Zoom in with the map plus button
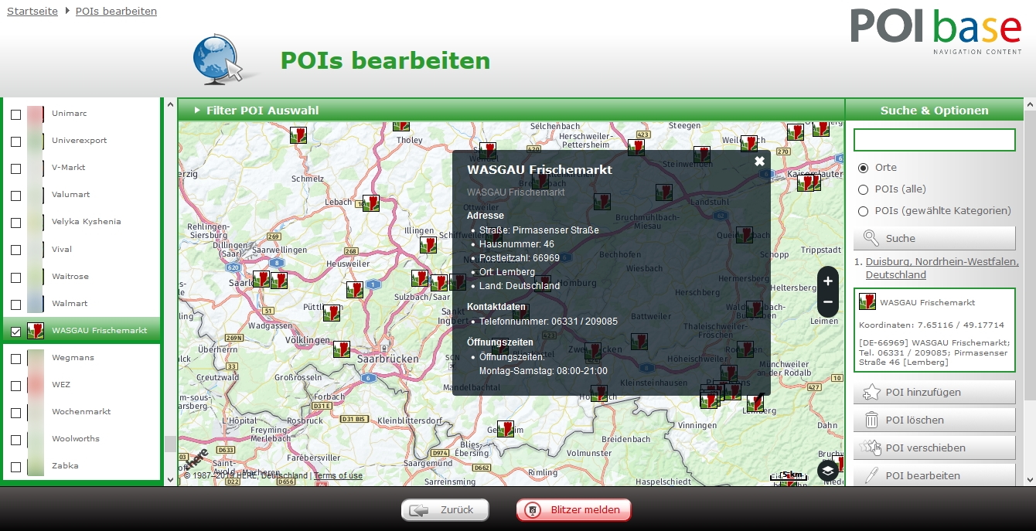Image resolution: width=1036 pixels, height=531 pixels. tap(827, 281)
